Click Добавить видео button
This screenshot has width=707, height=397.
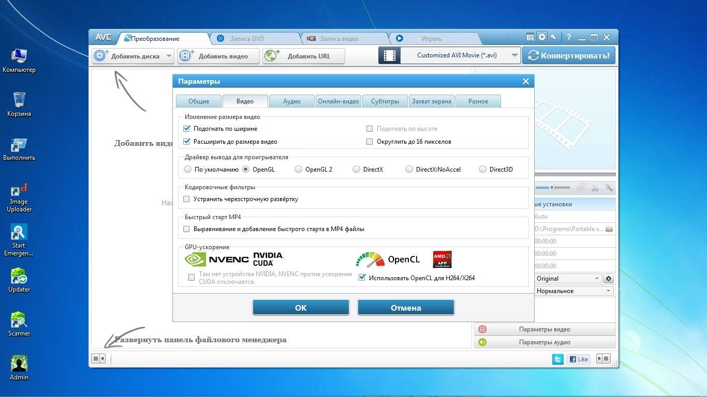218,56
